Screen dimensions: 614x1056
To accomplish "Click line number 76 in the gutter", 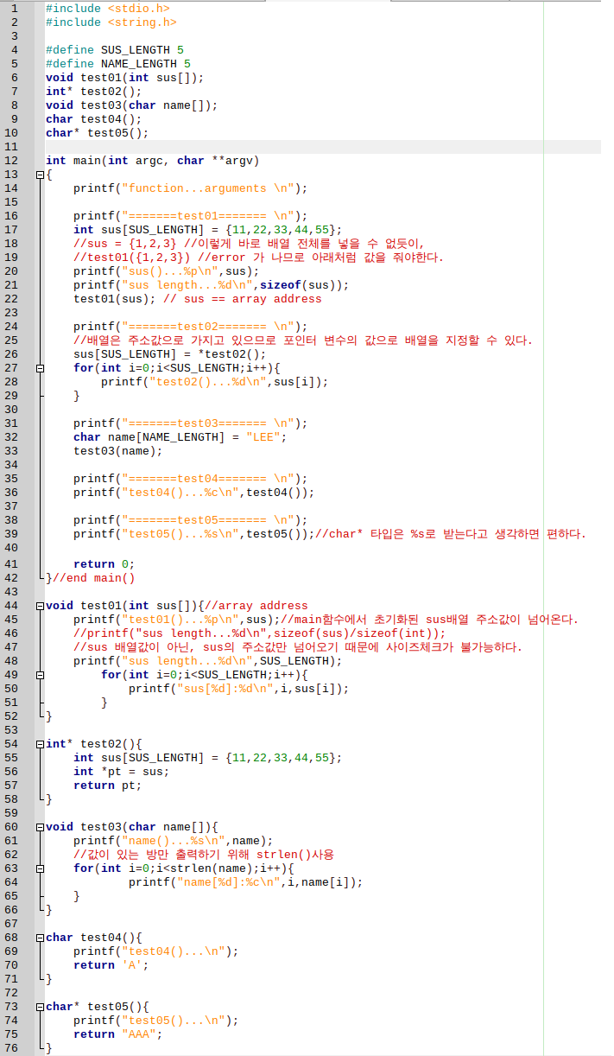I will pyautogui.click(x=10, y=1048).
